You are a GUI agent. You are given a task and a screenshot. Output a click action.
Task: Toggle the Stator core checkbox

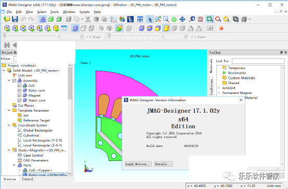tap(19, 100)
